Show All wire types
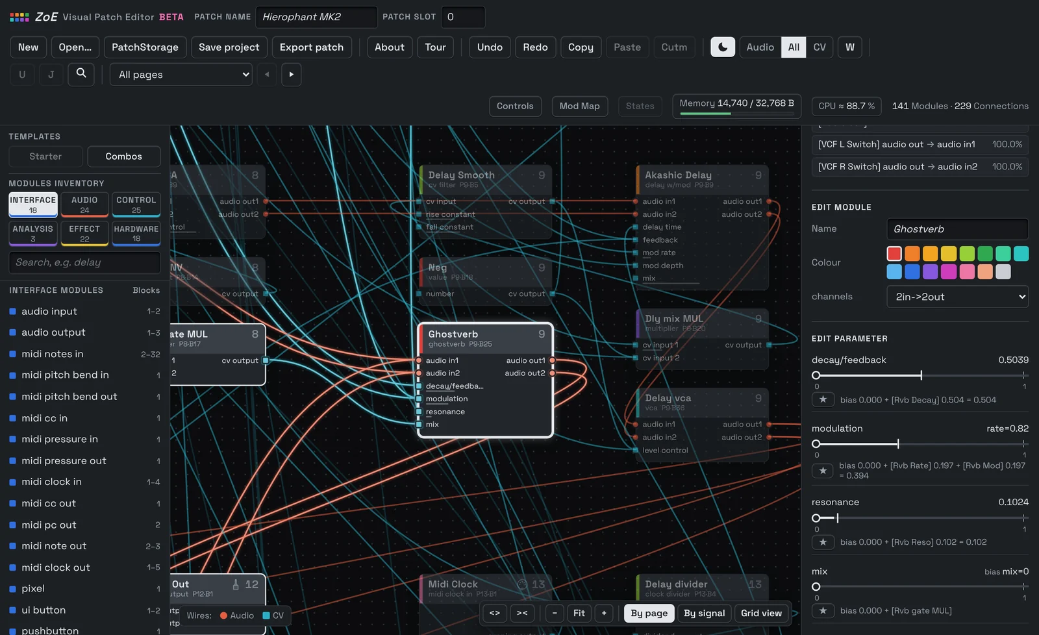This screenshot has height=635, width=1039. (794, 47)
